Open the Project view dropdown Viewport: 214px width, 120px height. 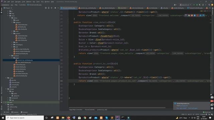(8, 8)
